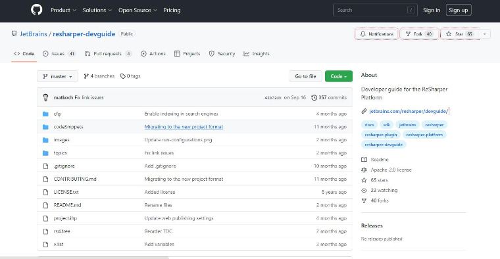Click the license scales icon
This screenshot has height=259, width=500.
pyautogui.click(x=364, y=170)
